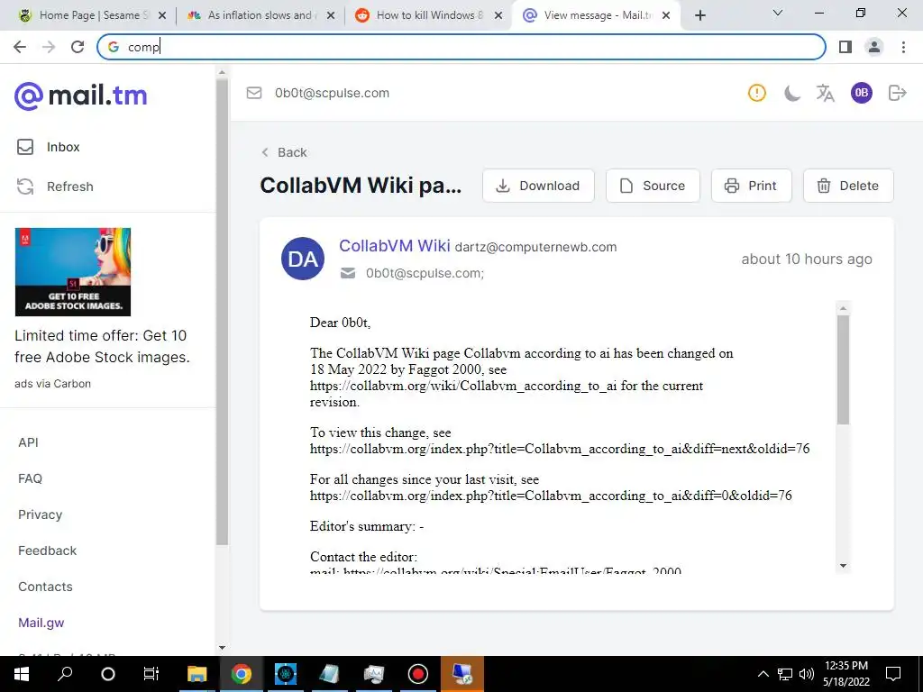Click the "Editor's summary: -" line
This screenshot has height=692, width=923.
[367, 526]
